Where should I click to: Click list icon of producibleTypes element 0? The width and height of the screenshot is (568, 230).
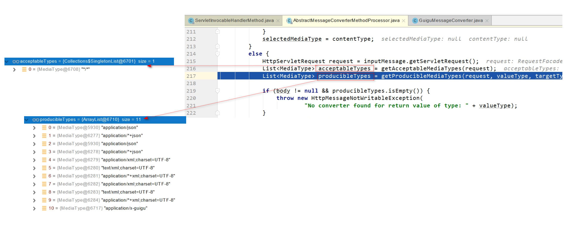(x=44, y=127)
